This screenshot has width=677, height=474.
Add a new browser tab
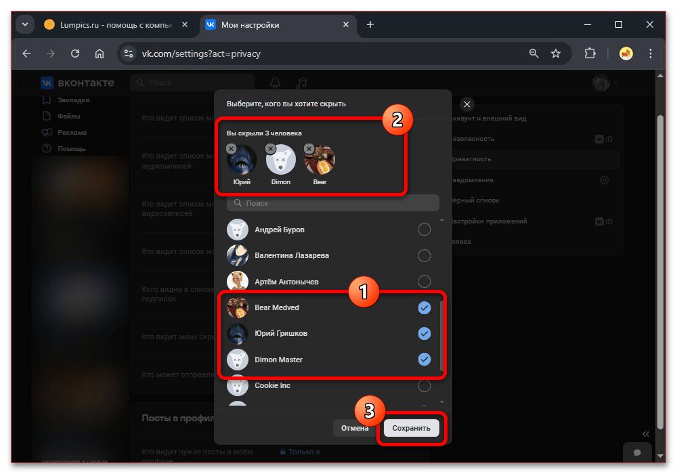tap(370, 24)
